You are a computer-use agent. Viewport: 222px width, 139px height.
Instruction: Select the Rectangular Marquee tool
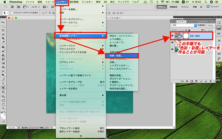(x=3, y=26)
